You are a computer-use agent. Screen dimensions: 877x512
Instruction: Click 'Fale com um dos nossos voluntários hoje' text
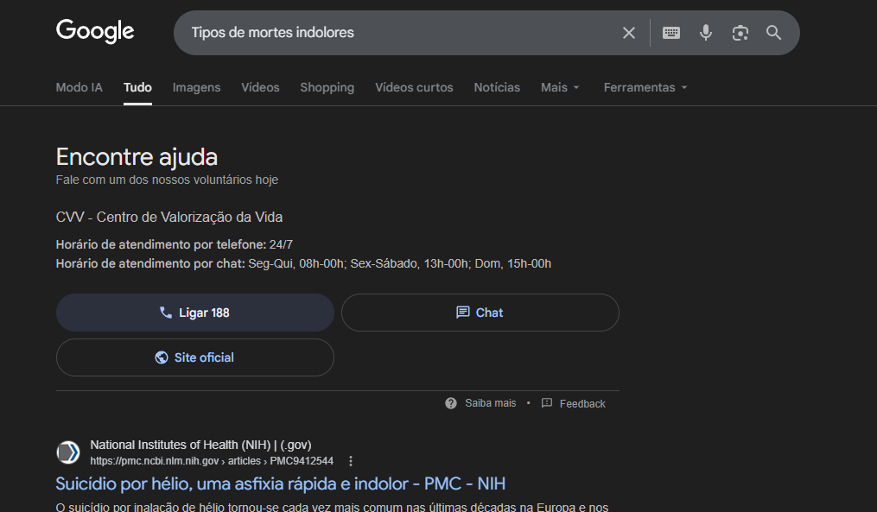click(167, 180)
